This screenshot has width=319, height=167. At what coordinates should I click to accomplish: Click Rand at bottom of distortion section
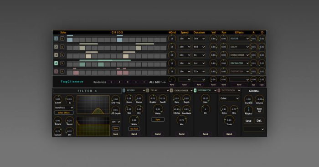[x=229, y=134]
